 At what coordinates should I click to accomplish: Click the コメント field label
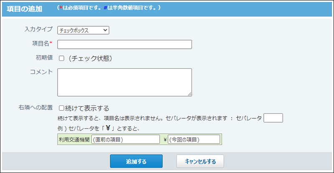(x=41, y=72)
